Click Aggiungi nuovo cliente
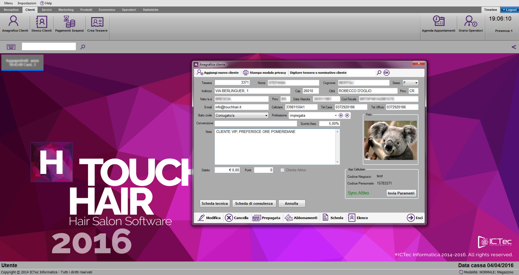The width and height of the screenshot is (519, 275). pos(218,73)
